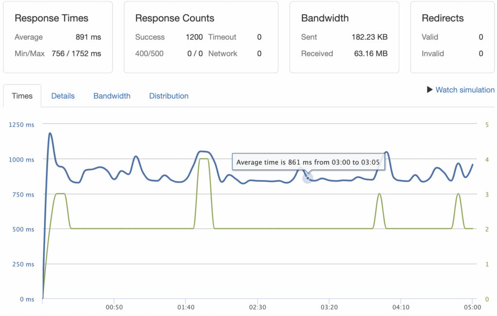
Task: Open the Details tab
Action: click(63, 96)
